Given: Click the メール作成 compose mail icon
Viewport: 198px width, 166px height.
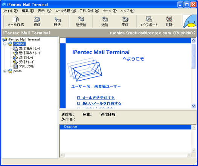Looking at the screenshot, I should pyautogui.click(x=16, y=19).
